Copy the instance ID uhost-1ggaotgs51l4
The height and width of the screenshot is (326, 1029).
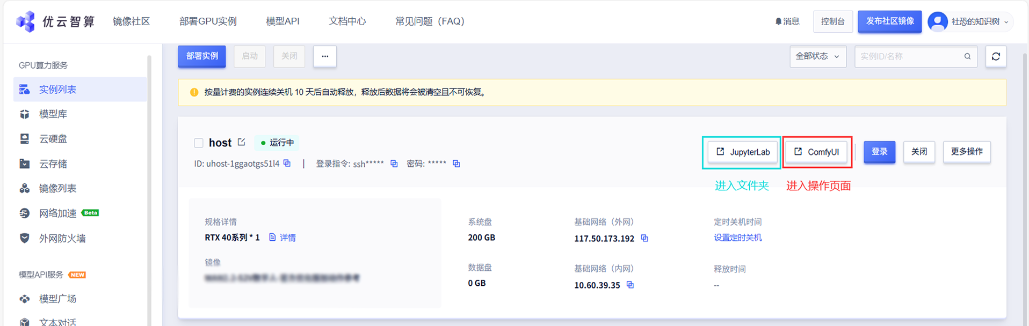(x=287, y=164)
